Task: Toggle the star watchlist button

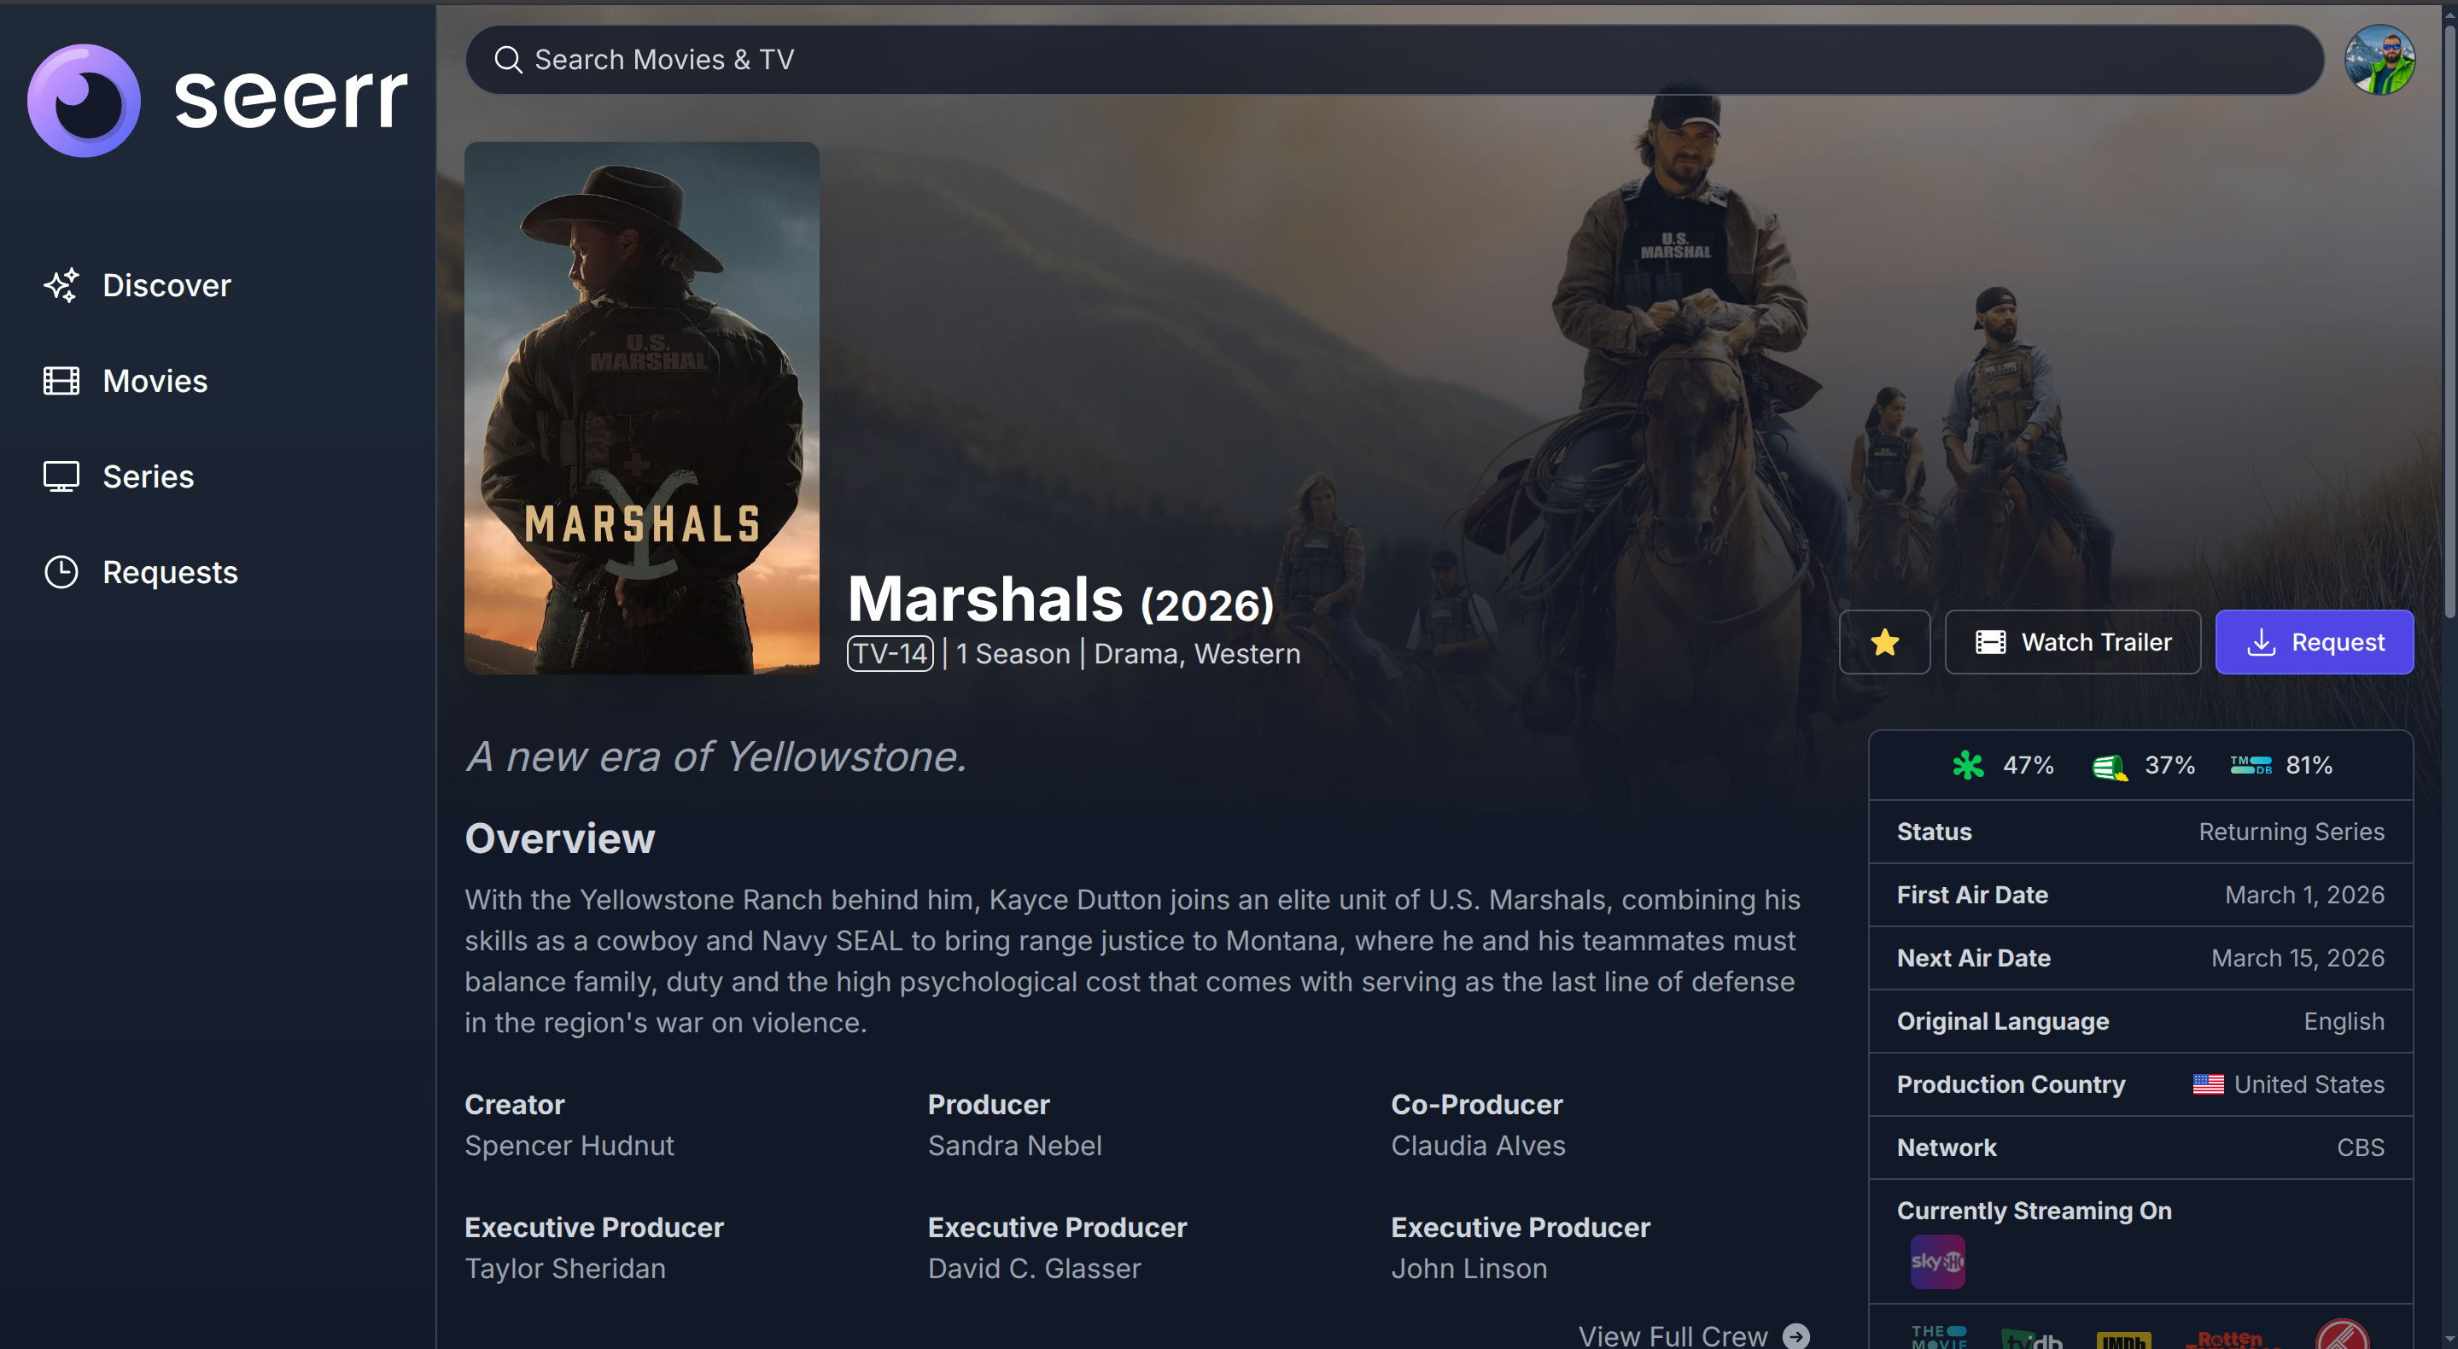Action: (x=1883, y=642)
